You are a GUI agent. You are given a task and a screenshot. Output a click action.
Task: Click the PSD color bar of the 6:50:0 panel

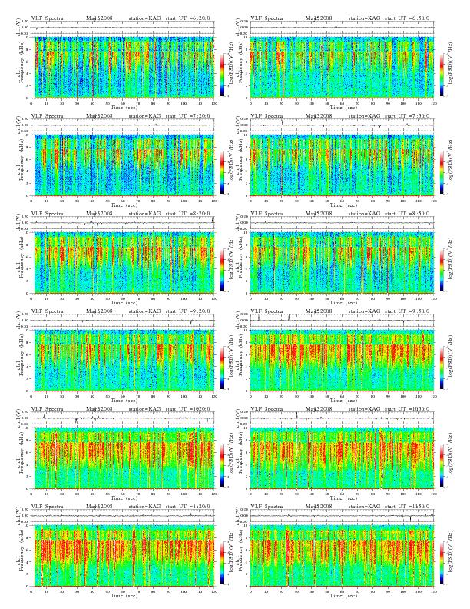click(x=442, y=75)
